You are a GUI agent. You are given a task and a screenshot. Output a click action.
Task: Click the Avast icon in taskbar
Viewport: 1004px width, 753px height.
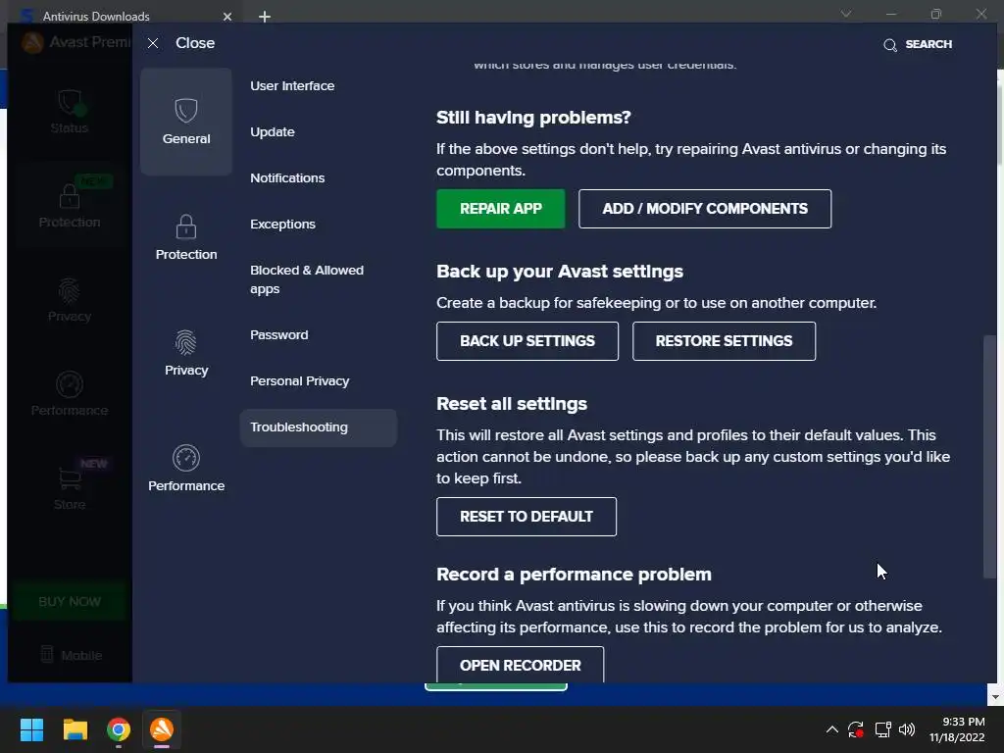pos(162,729)
